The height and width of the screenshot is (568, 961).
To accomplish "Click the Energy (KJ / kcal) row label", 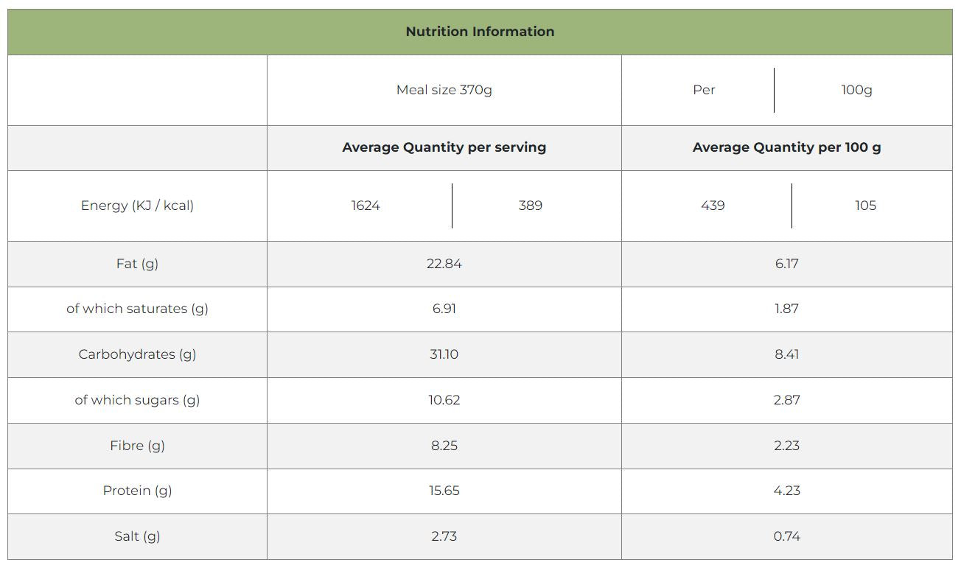I will coord(137,206).
